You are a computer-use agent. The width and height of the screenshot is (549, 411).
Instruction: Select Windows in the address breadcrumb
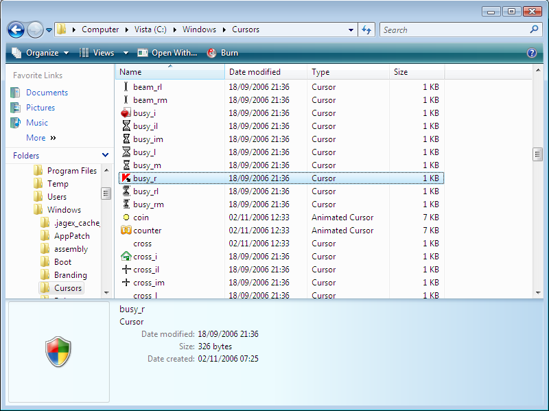[199, 30]
